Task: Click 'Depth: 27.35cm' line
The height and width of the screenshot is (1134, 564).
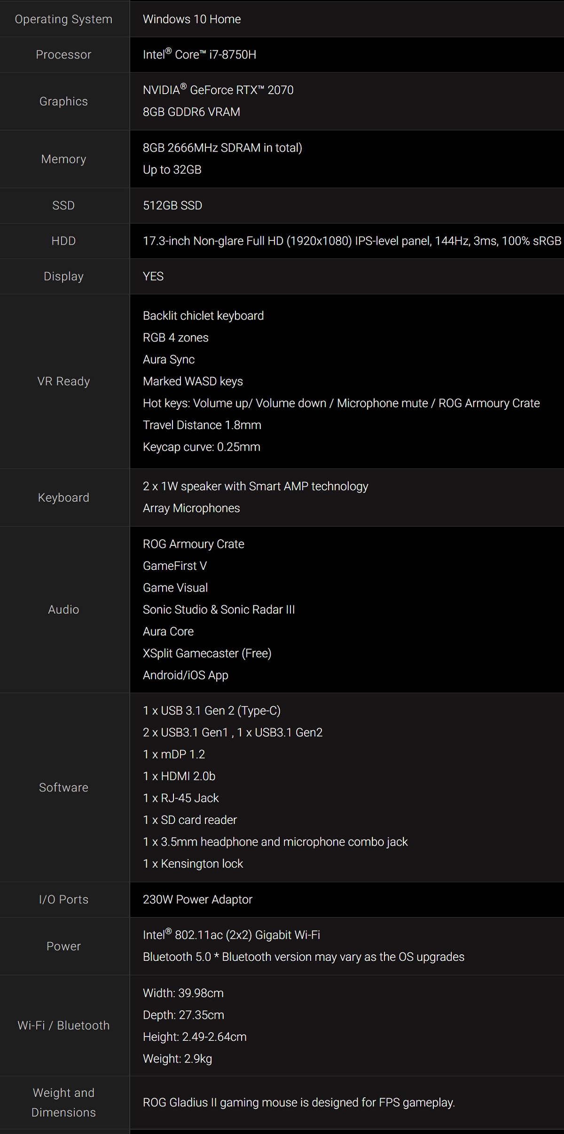Action: coord(183,1015)
